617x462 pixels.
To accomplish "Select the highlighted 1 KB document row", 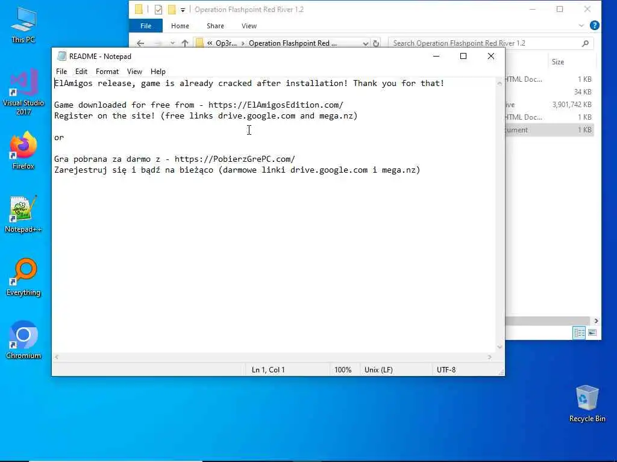I will (x=550, y=130).
